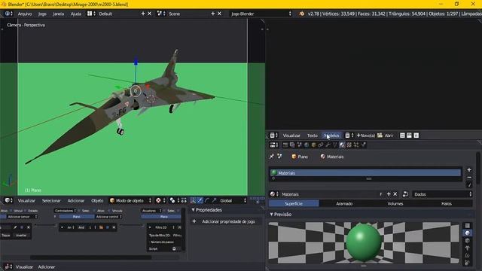The image size is (482, 271).
Task: Open the Objeto menu
Action: 97,201
